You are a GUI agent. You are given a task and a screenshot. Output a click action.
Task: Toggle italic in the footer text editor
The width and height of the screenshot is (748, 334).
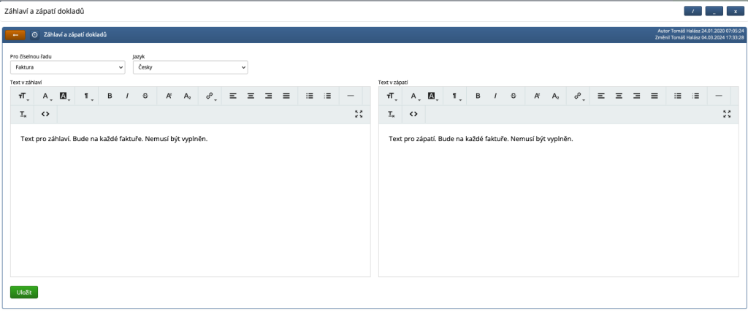click(496, 96)
